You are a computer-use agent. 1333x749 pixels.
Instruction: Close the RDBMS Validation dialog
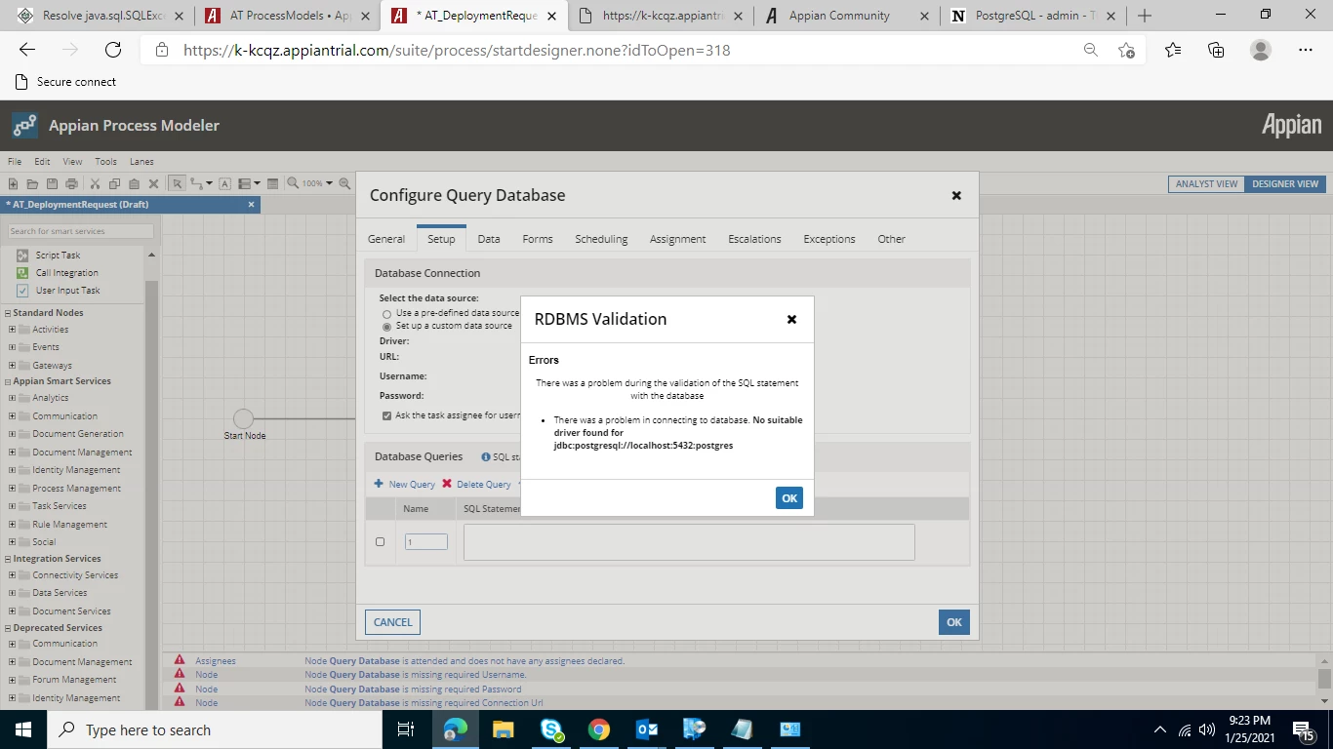[x=791, y=319]
